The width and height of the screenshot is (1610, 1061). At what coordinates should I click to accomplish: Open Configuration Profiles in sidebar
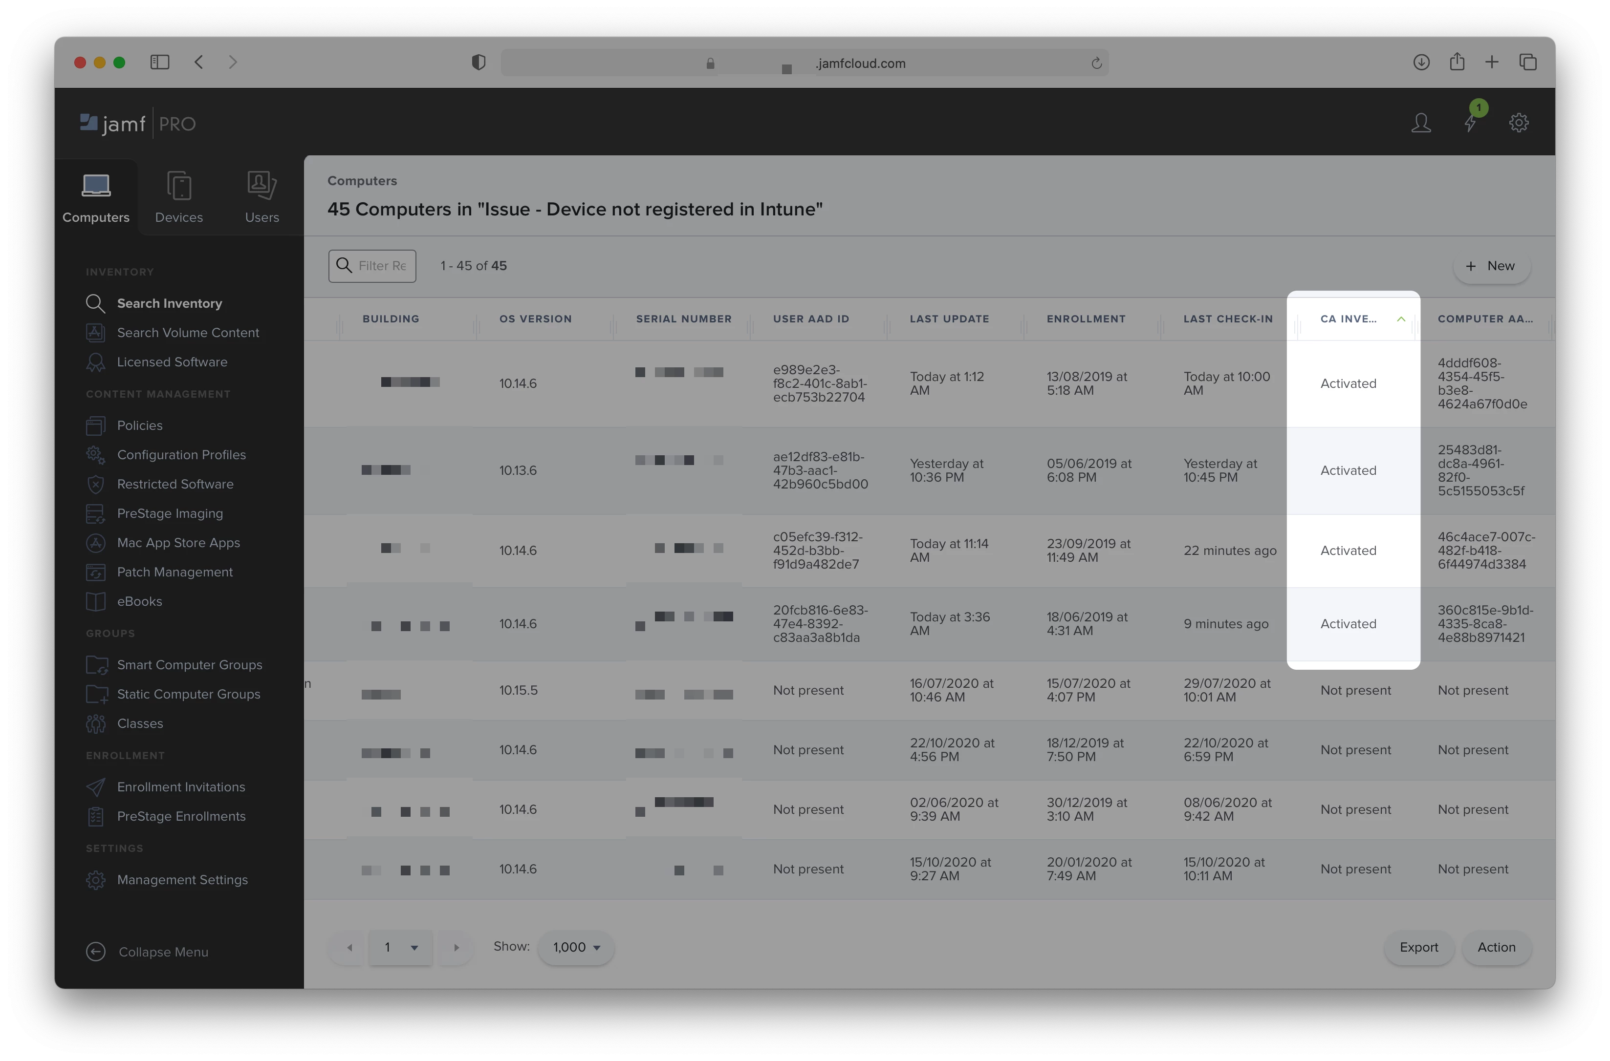181,455
